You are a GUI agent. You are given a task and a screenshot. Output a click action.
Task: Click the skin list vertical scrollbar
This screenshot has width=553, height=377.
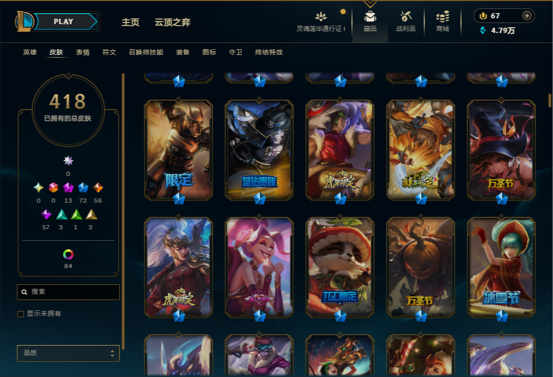click(549, 101)
